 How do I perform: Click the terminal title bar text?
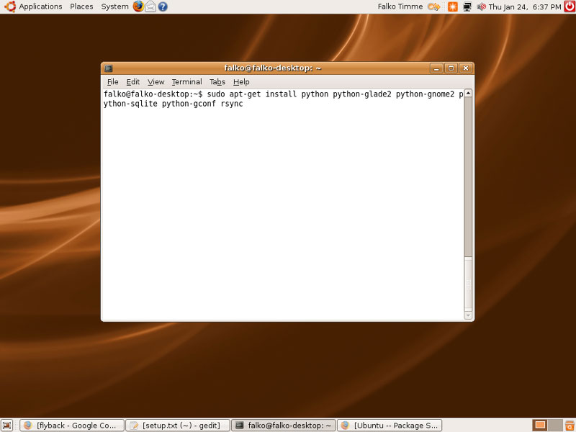pos(273,68)
